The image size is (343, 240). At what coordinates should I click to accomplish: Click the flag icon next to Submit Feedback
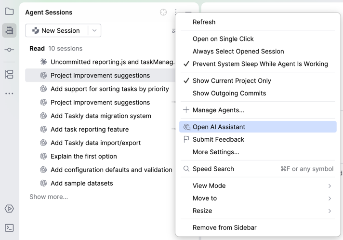coord(186,139)
